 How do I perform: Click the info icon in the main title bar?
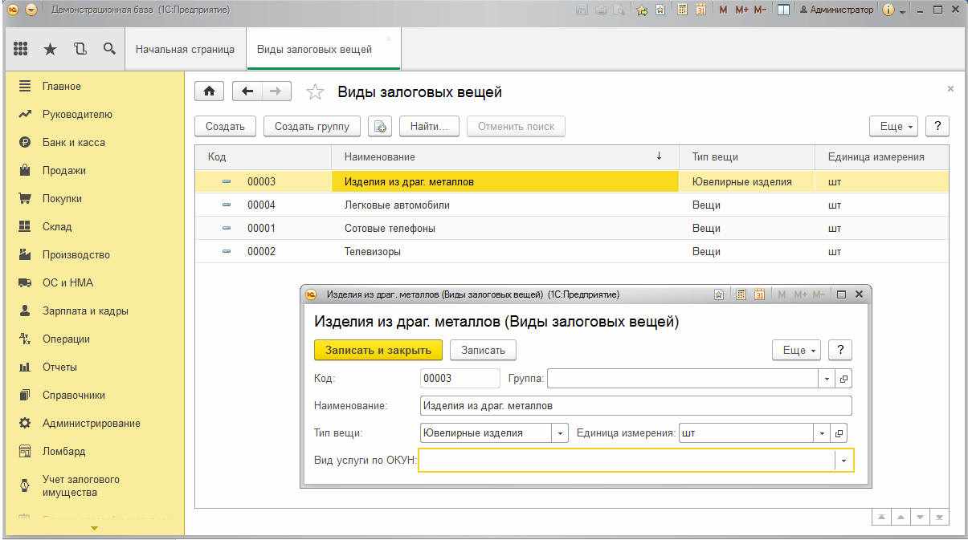pyautogui.click(x=888, y=10)
